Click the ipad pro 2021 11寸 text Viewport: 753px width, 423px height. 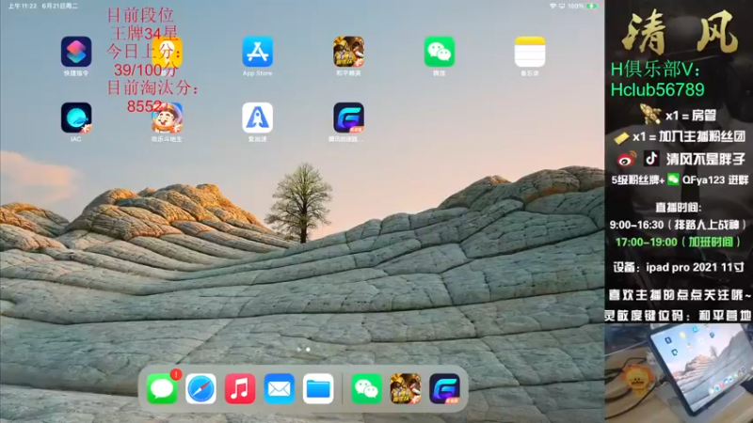coord(695,267)
